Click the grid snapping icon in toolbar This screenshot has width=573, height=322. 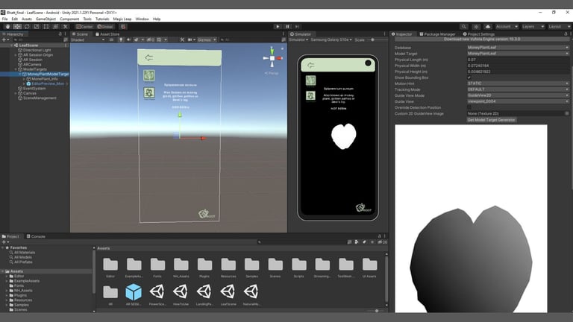point(123,27)
